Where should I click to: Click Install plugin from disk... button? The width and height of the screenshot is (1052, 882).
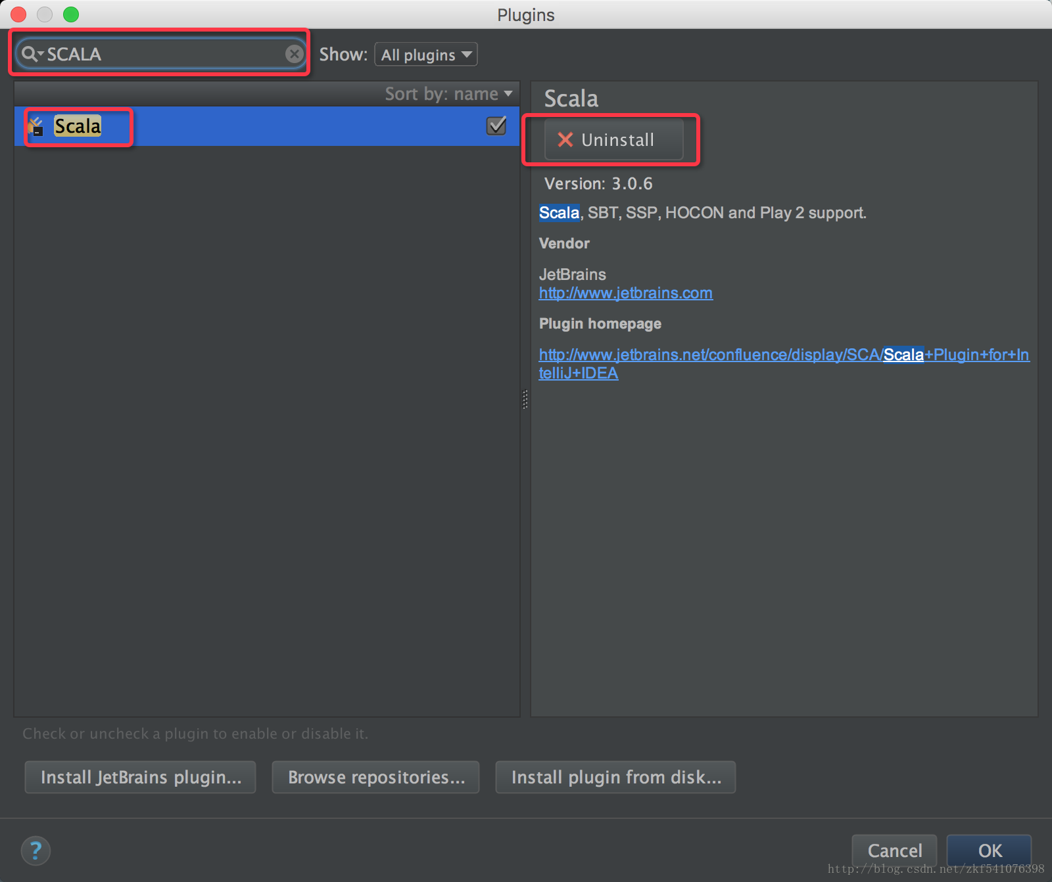click(x=616, y=778)
